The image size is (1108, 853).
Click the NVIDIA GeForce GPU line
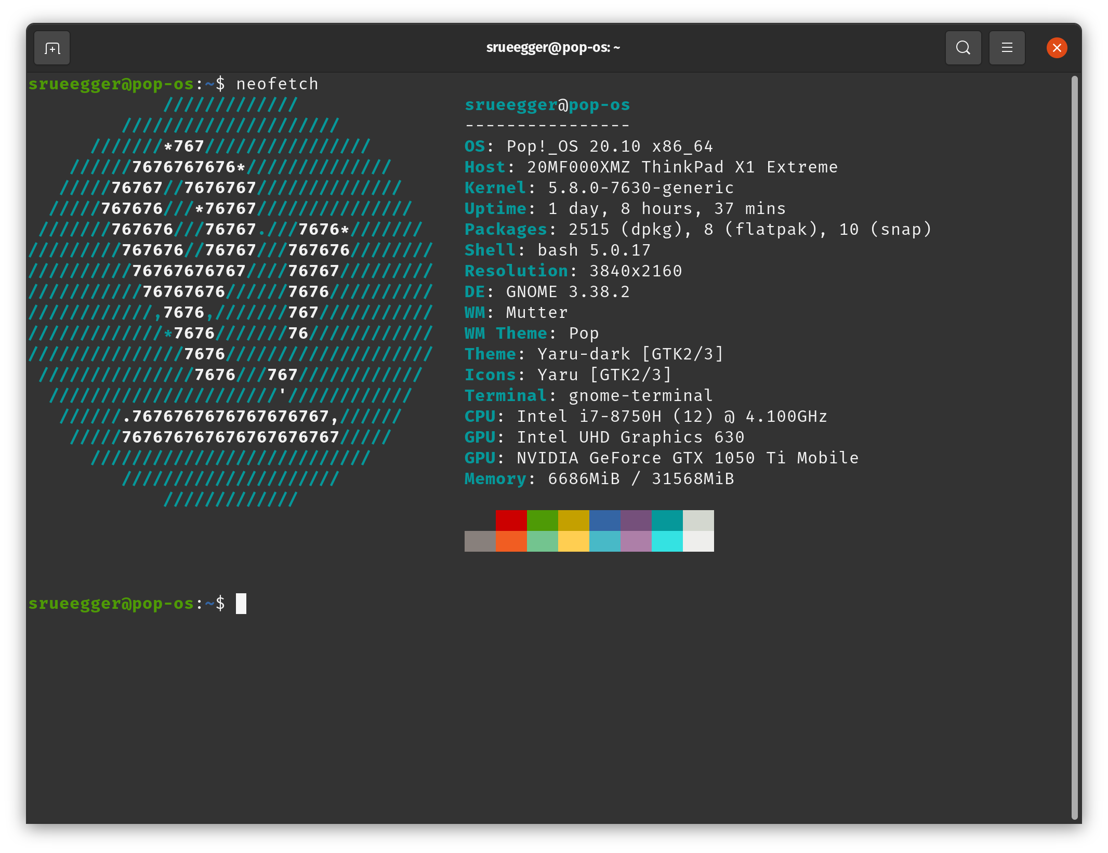pos(661,458)
